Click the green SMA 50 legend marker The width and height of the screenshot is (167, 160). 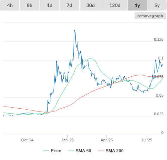pos(71,151)
